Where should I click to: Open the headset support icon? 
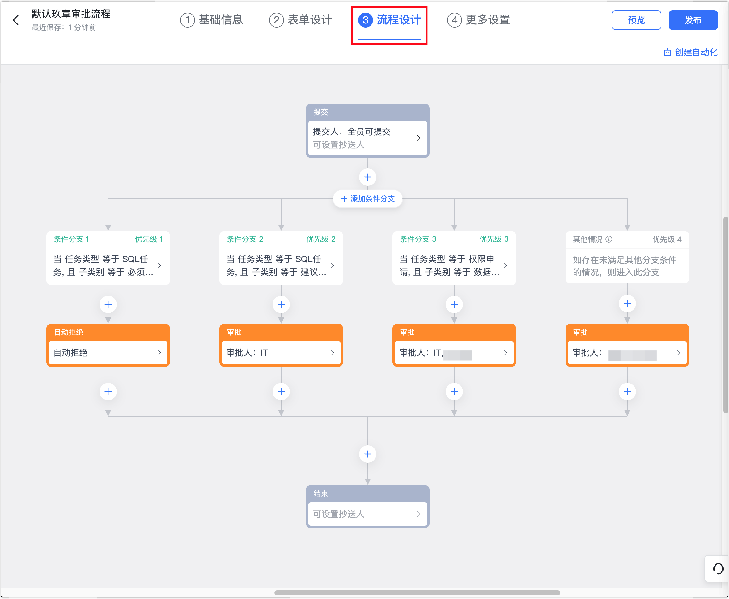click(x=718, y=569)
